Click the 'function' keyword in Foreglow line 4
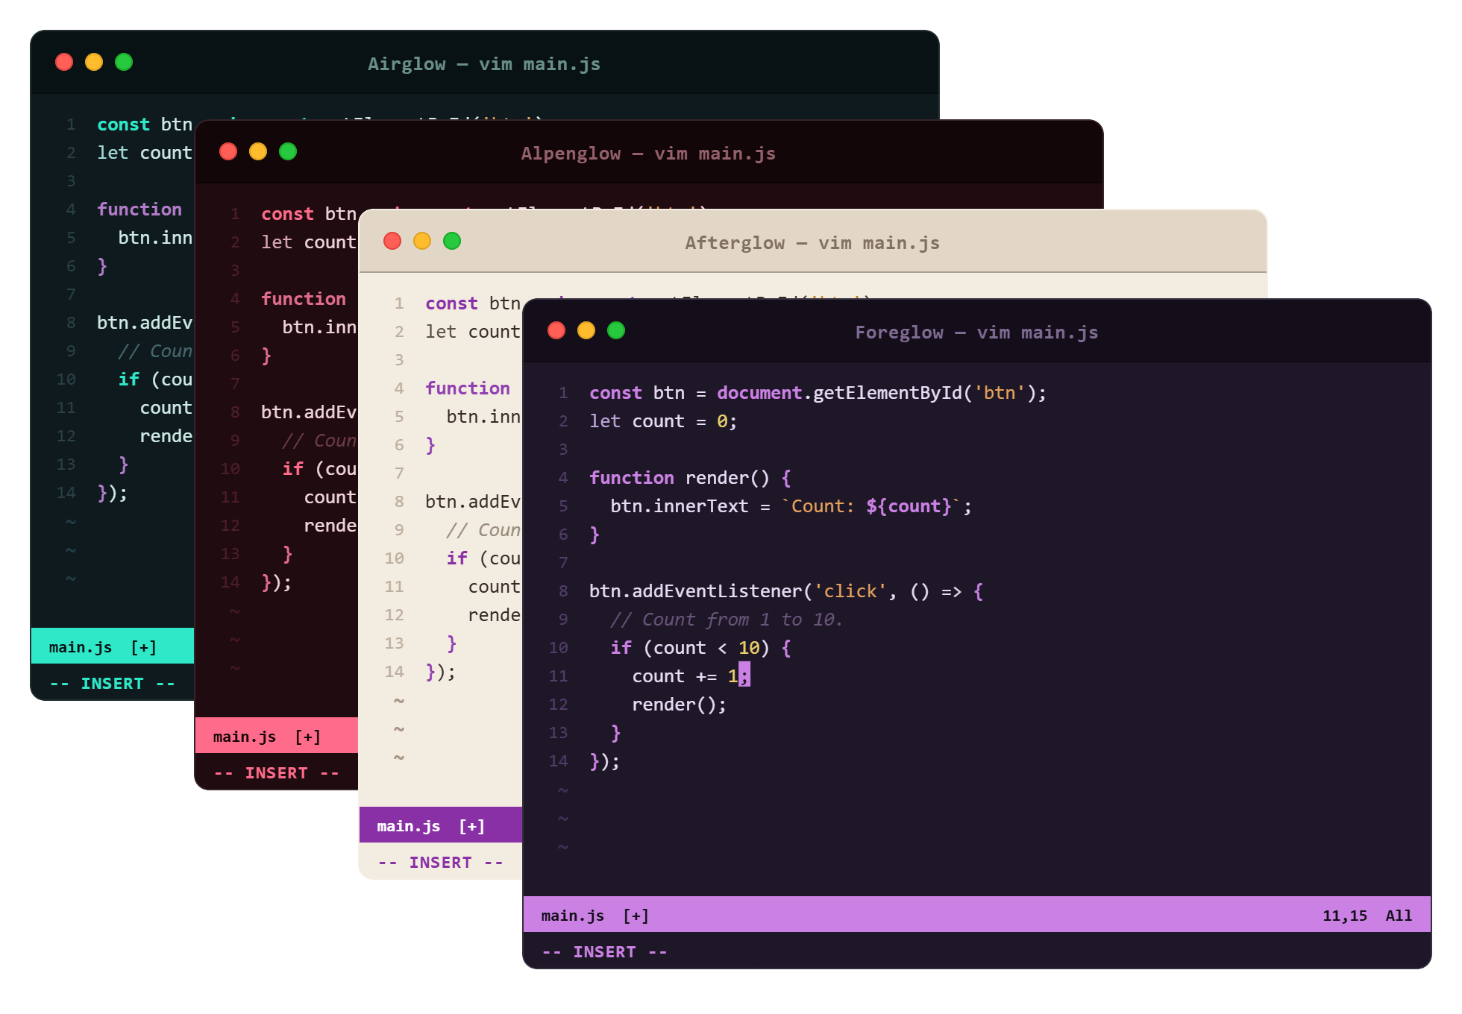This screenshot has height=1014, width=1462. [632, 478]
